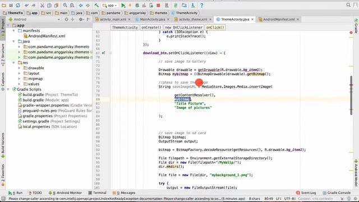Click the Debug bug icon

[x=137, y=5]
